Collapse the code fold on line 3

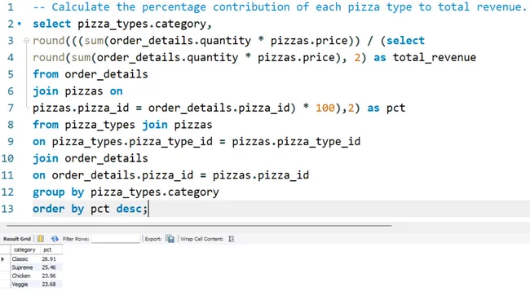[x=26, y=41]
